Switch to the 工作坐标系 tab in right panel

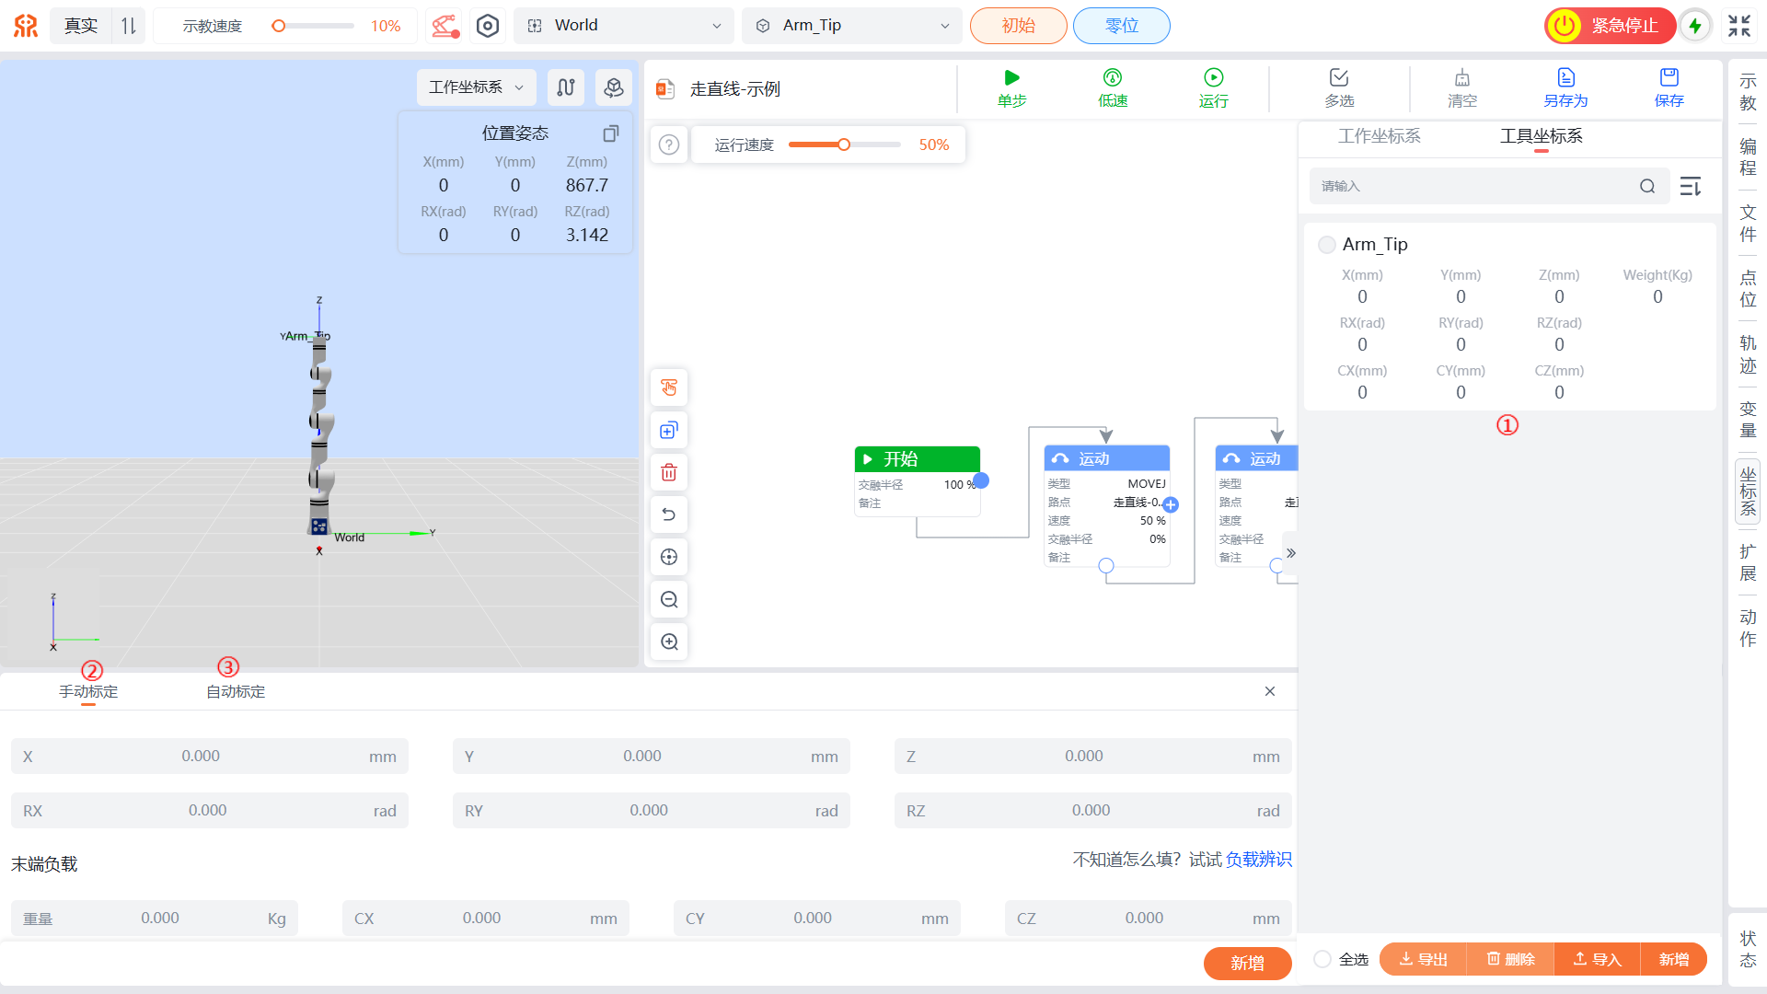pos(1379,136)
